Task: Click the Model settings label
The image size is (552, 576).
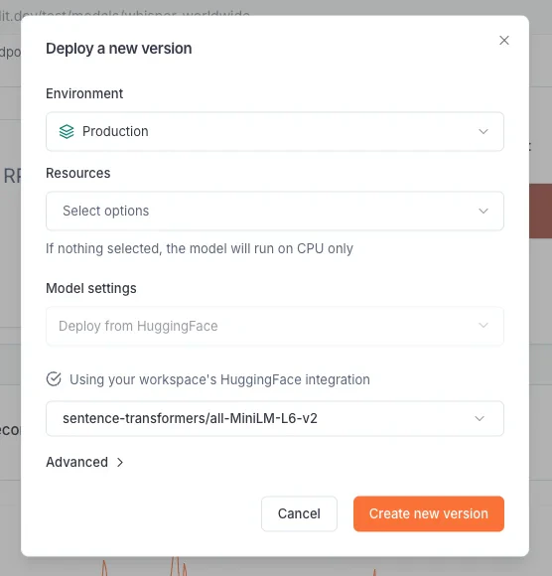Action: 91,288
